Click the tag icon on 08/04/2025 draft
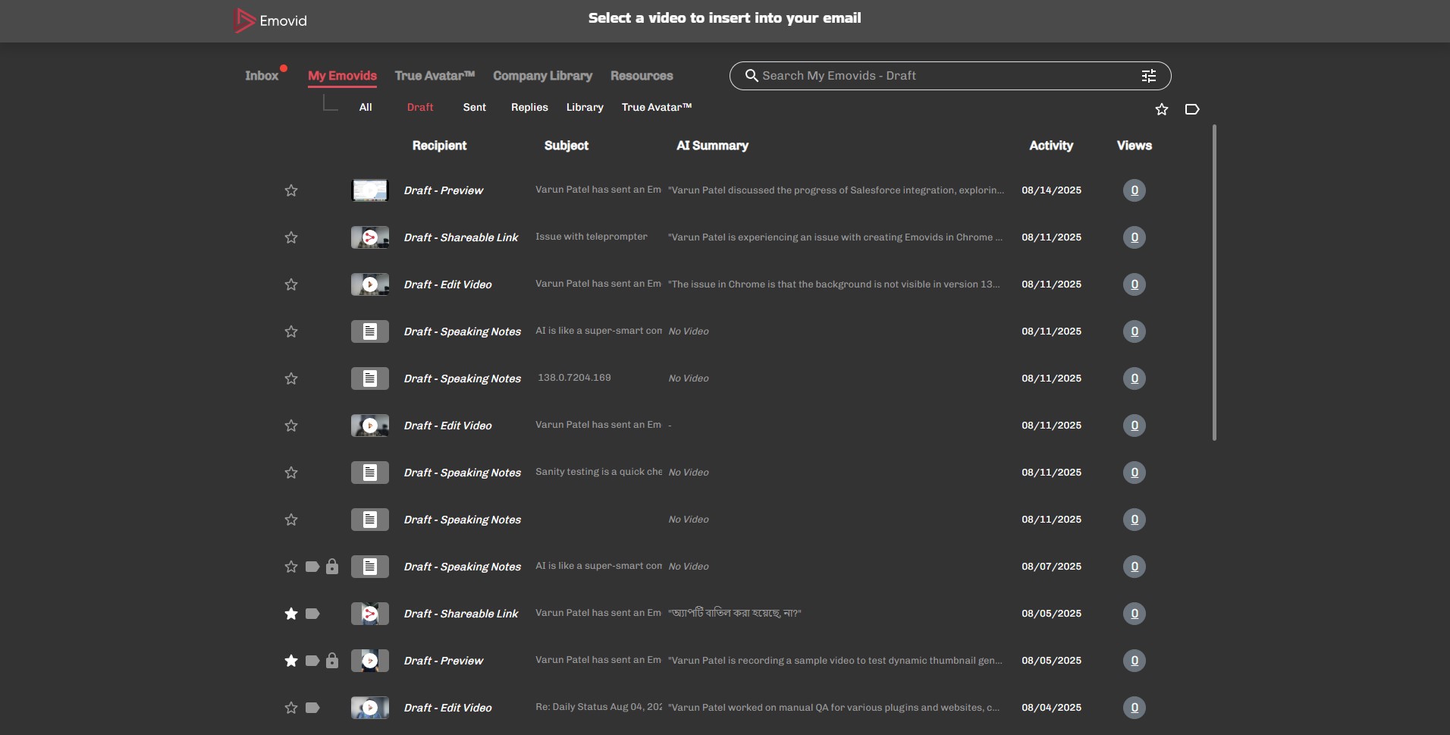Image resolution: width=1450 pixels, height=735 pixels. tap(312, 708)
